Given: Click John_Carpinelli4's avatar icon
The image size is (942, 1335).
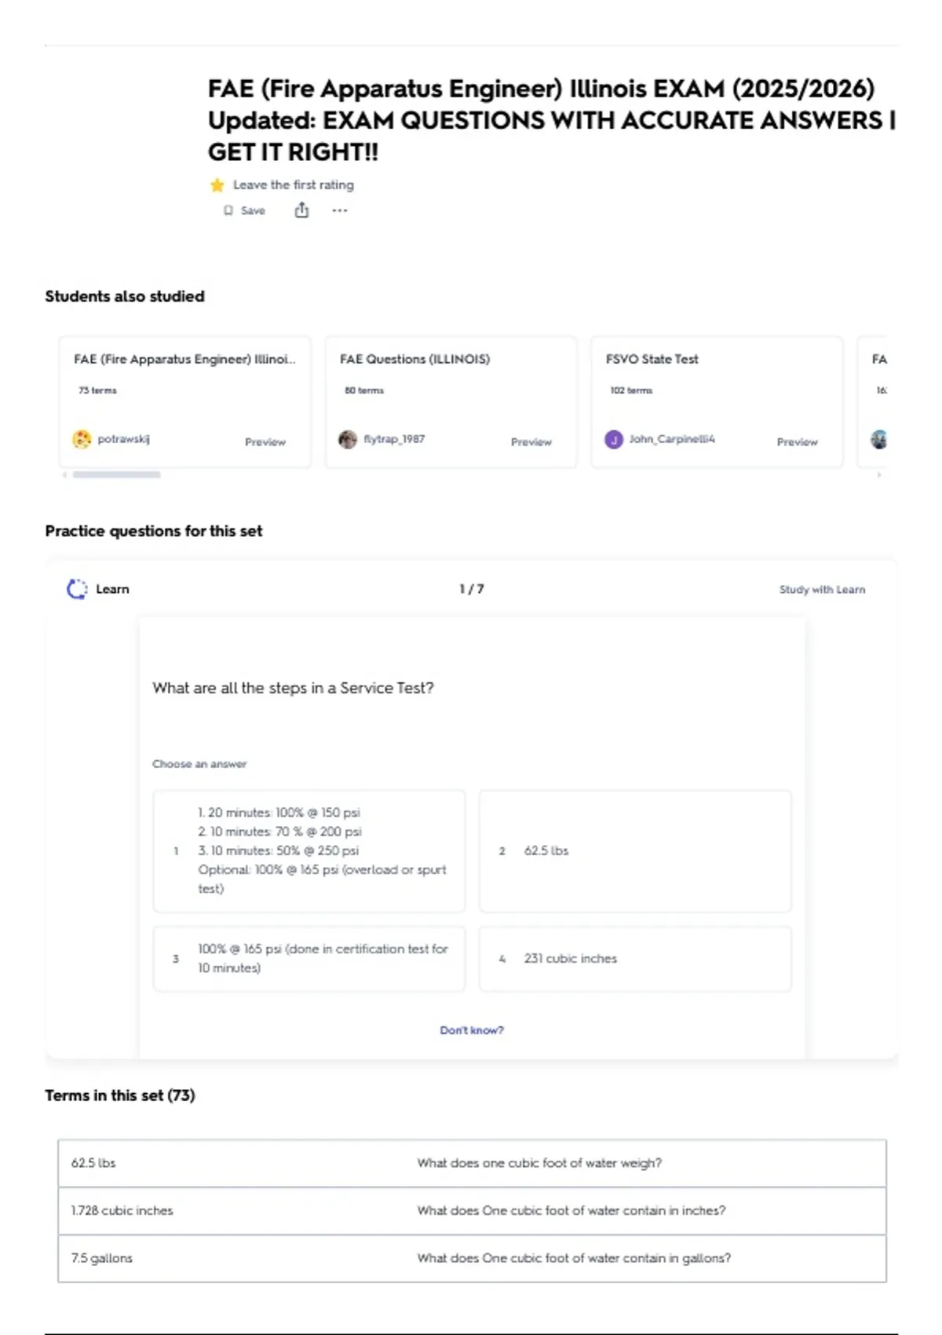Looking at the screenshot, I should 614,439.
